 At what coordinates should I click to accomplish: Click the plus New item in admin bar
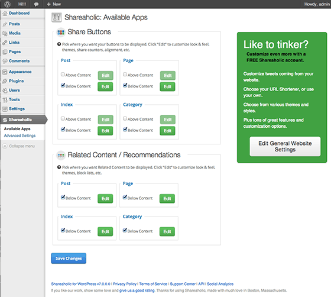54,4
